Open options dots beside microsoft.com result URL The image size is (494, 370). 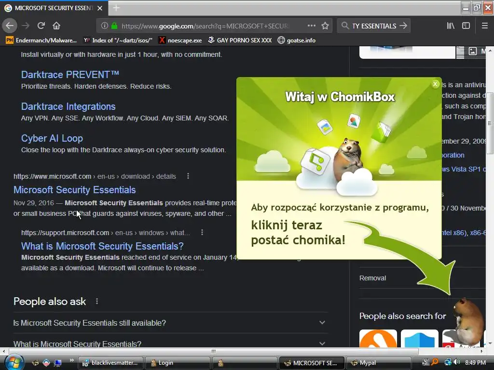tap(188, 176)
